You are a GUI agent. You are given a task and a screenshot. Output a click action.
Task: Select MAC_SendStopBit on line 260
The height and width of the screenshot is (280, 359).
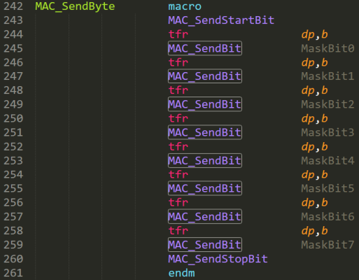click(x=218, y=259)
